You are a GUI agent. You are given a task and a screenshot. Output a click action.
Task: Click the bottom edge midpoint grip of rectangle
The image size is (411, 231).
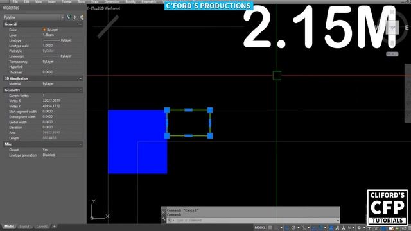188,135
